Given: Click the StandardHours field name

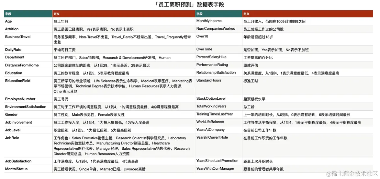Looking at the screenshot, I should pos(209,80).
